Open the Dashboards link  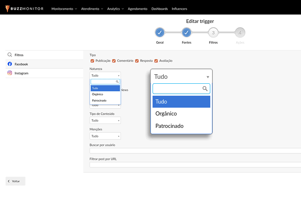pos(160,9)
